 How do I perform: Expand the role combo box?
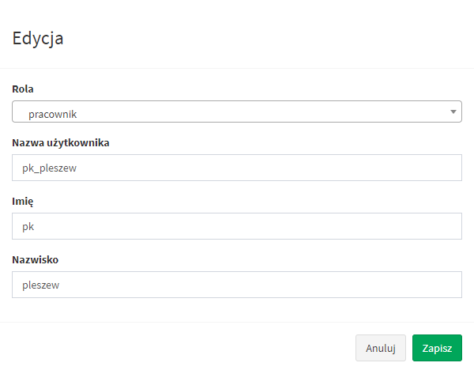coord(237,112)
